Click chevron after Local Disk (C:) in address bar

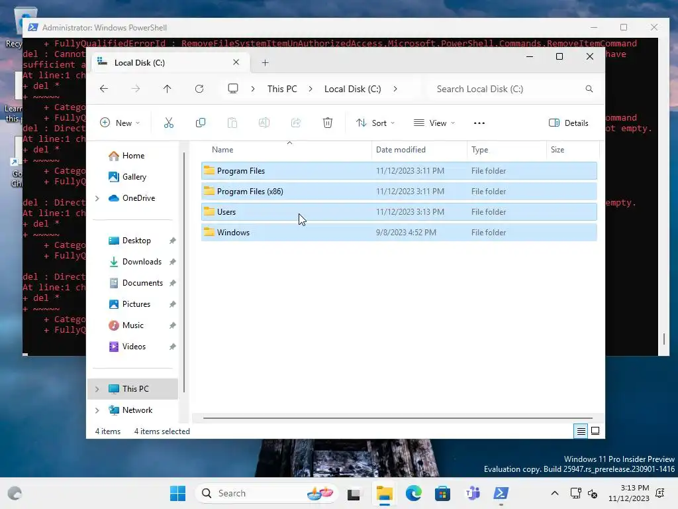tap(395, 89)
